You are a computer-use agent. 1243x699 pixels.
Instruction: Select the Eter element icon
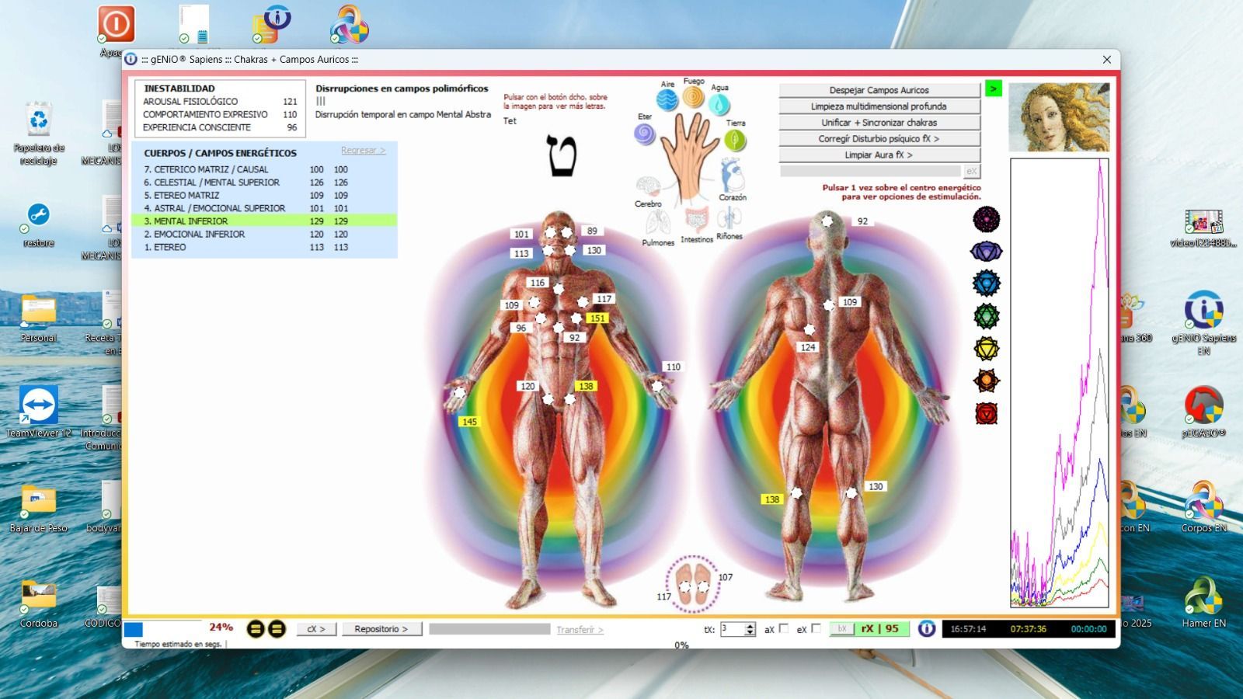(x=645, y=134)
